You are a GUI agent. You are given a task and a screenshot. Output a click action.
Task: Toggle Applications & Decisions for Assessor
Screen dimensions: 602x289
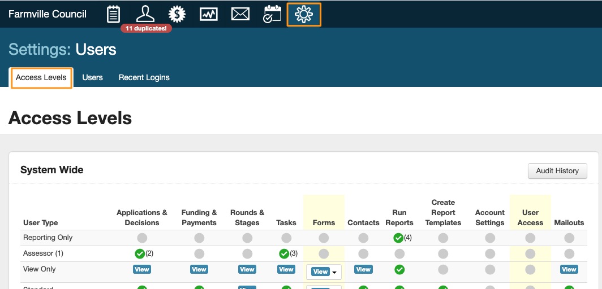[x=140, y=253]
